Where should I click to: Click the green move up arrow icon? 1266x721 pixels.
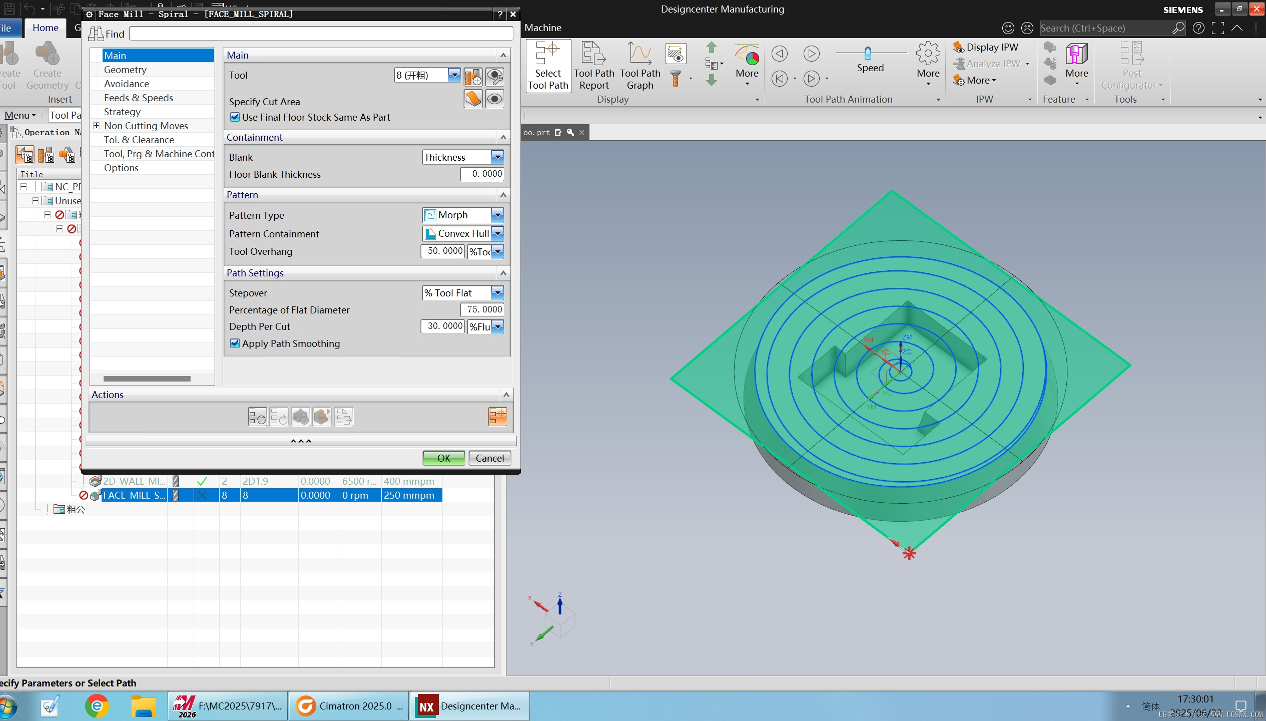tap(711, 48)
